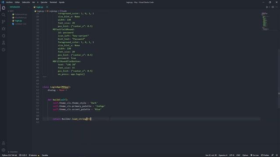Click on the hint_text: "Password" line
The width and height of the screenshot is (280, 157).
pos(71,39)
